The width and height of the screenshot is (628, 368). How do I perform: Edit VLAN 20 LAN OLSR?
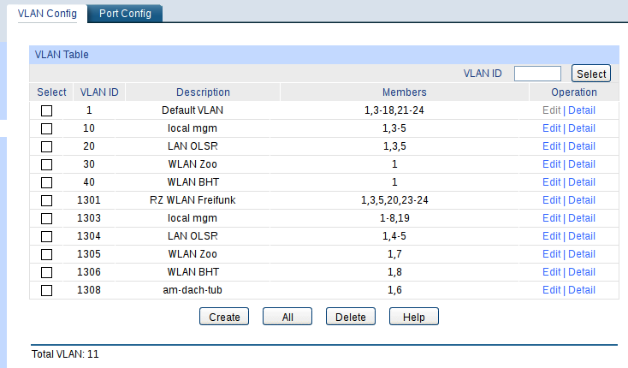pos(552,146)
